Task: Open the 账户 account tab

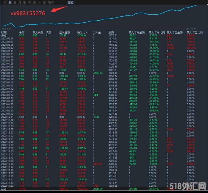Action: pos(51,2)
